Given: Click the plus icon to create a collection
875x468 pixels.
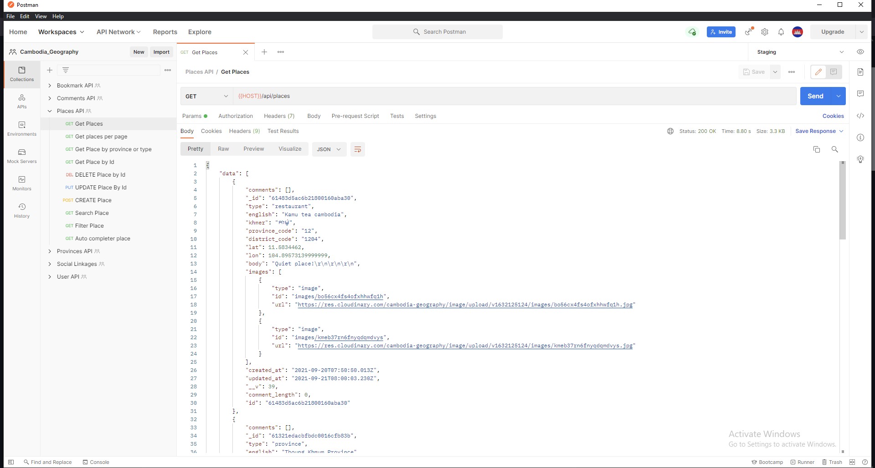Looking at the screenshot, I should click(50, 70).
